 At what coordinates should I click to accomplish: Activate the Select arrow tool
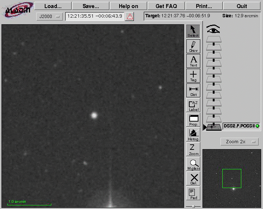coord(193,31)
